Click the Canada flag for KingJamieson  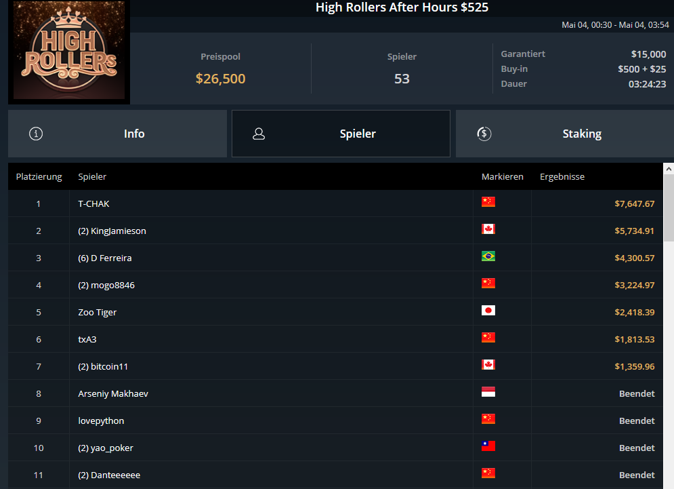click(488, 229)
